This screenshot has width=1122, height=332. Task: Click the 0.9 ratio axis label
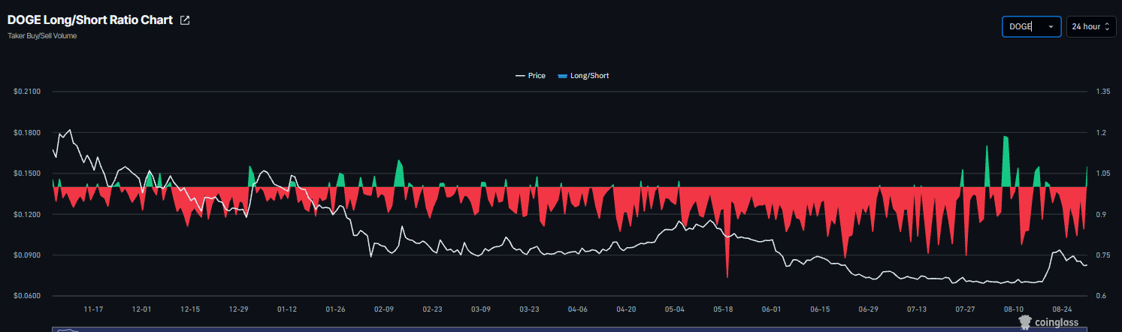pos(1102,215)
